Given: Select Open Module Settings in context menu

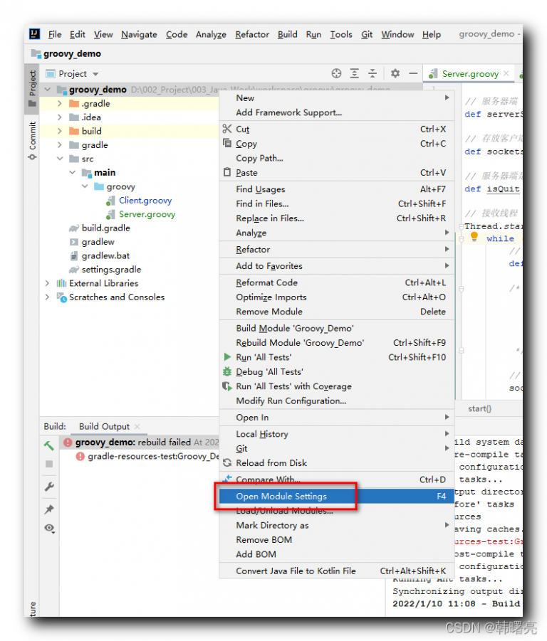Looking at the screenshot, I should (x=281, y=496).
